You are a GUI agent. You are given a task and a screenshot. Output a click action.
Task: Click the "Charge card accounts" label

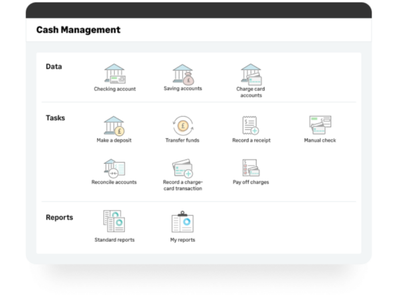pyautogui.click(x=251, y=92)
